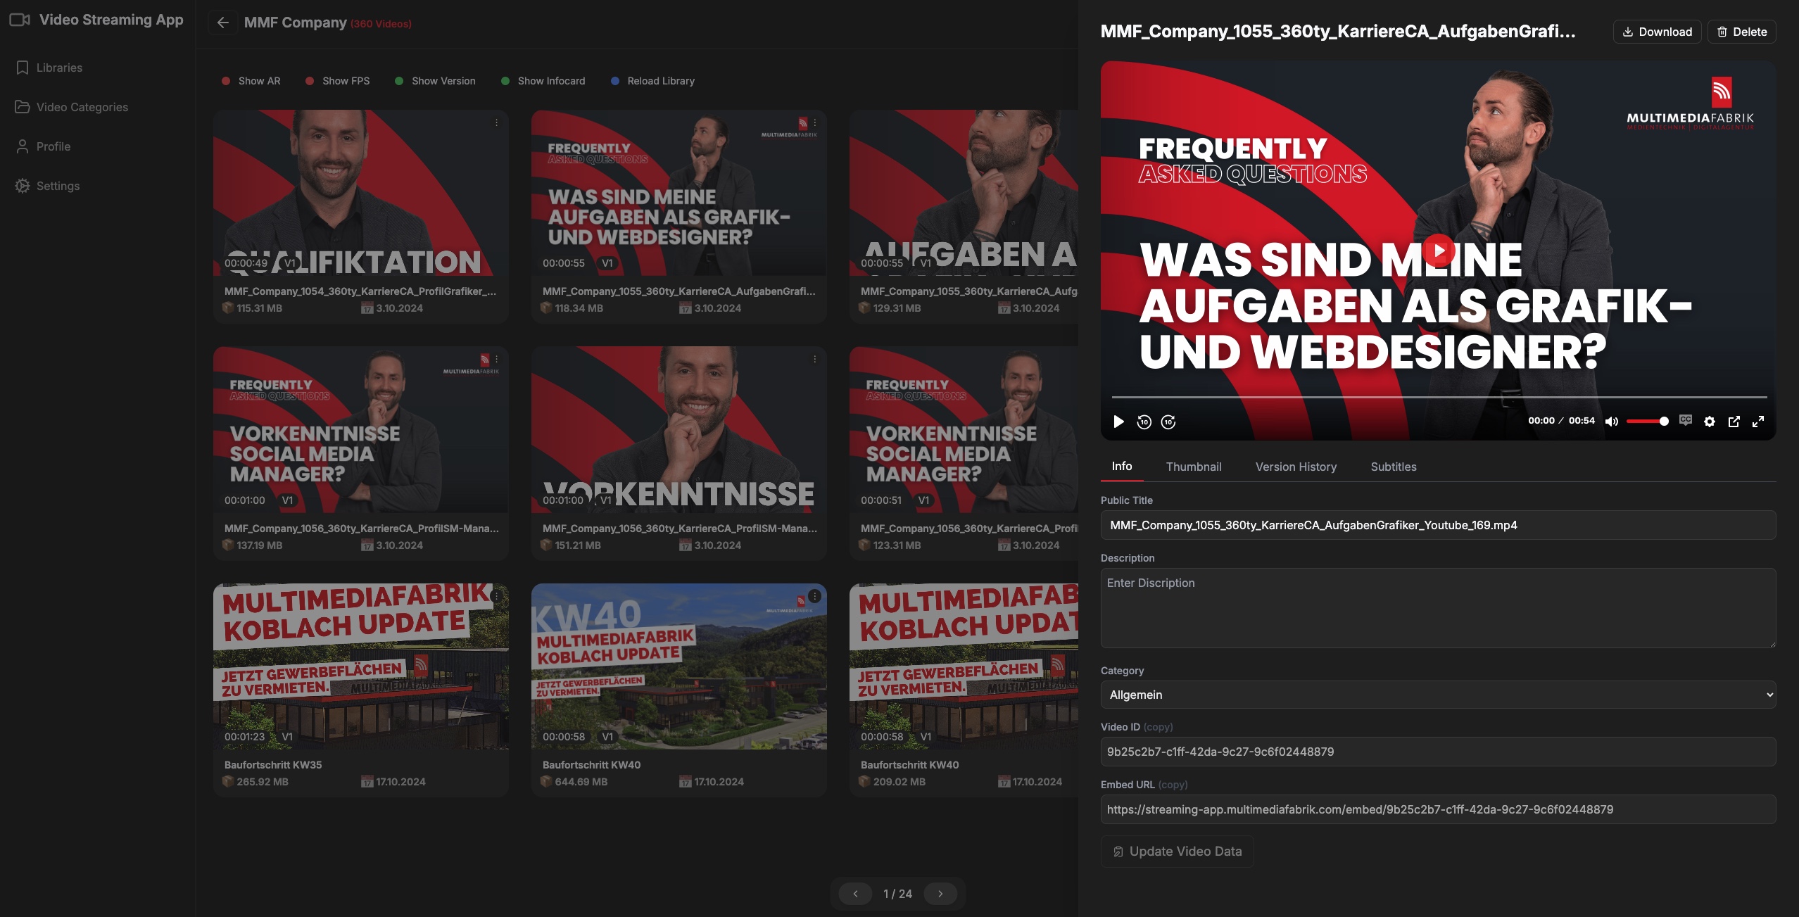Toggle the Show FPS option
The width and height of the screenshot is (1799, 917).
338,81
